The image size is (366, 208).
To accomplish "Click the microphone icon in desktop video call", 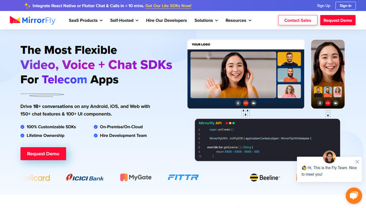I will click(x=238, y=103).
